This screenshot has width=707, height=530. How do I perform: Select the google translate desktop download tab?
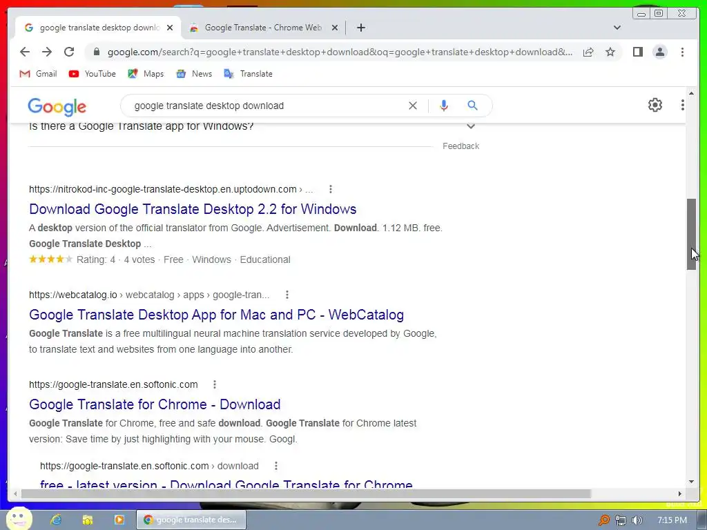click(x=99, y=28)
